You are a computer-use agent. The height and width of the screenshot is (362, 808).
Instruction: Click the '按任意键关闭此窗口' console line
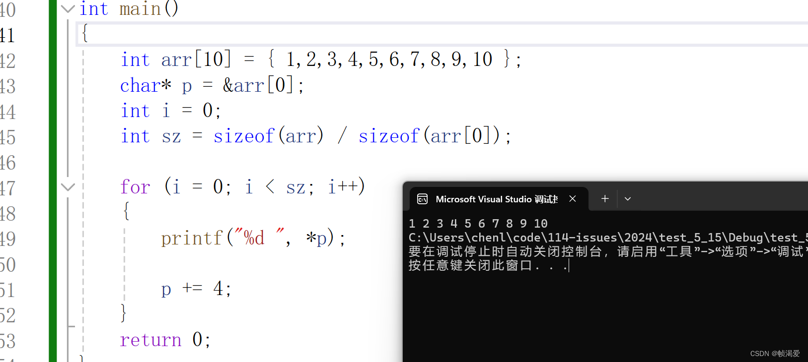(x=489, y=265)
